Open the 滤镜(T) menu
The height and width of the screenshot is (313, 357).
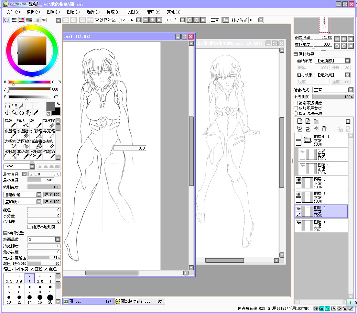pos(114,12)
